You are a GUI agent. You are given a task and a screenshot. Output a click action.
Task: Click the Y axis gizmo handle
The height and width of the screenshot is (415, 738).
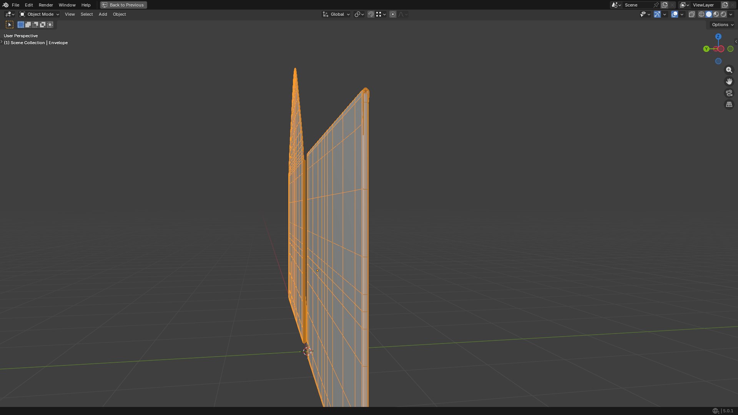click(x=706, y=49)
